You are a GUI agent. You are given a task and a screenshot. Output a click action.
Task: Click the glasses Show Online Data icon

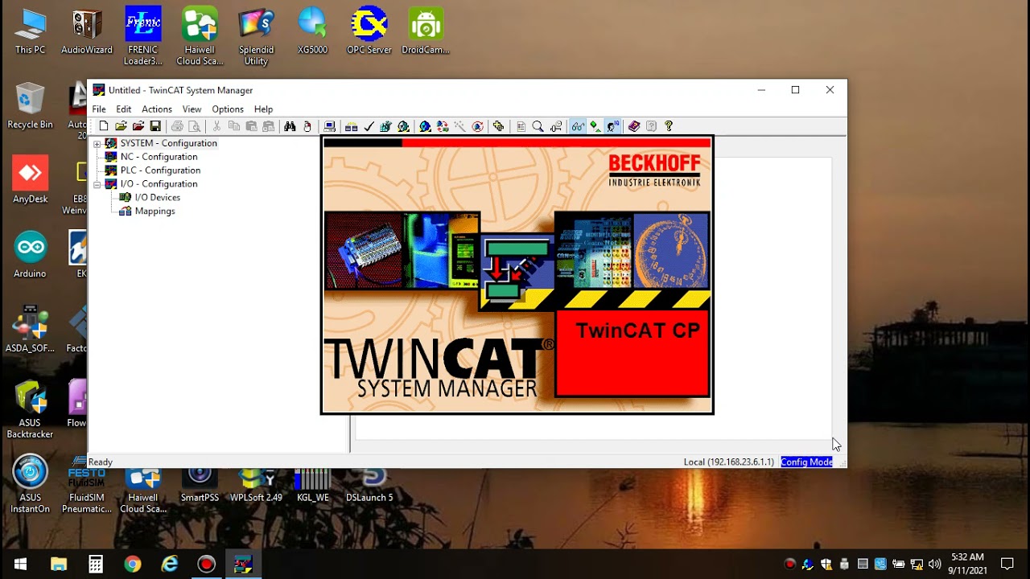pyautogui.click(x=578, y=126)
